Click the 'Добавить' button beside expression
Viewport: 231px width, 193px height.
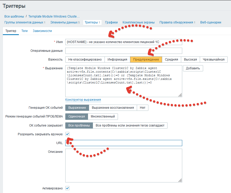(x=193, y=68)
